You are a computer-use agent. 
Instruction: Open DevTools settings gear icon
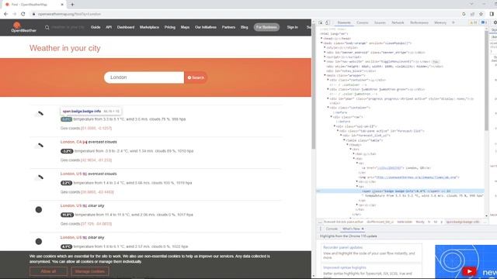point(495,22)
